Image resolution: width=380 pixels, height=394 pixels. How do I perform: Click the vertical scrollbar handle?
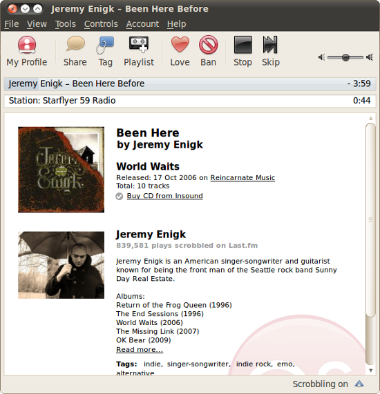click(370, 220)
